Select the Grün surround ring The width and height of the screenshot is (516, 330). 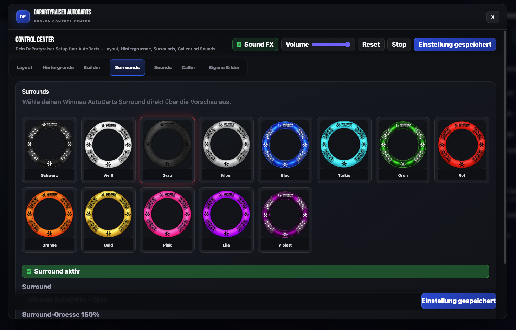(403, 150)
